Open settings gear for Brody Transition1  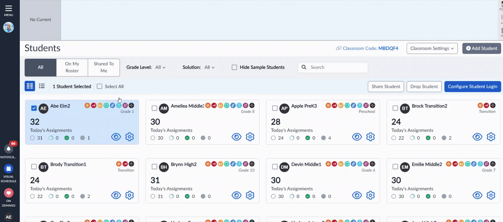click(130, 195)
